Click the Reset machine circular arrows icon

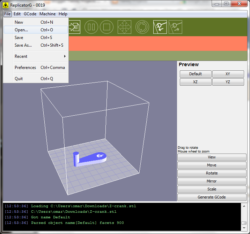(142, 27)
